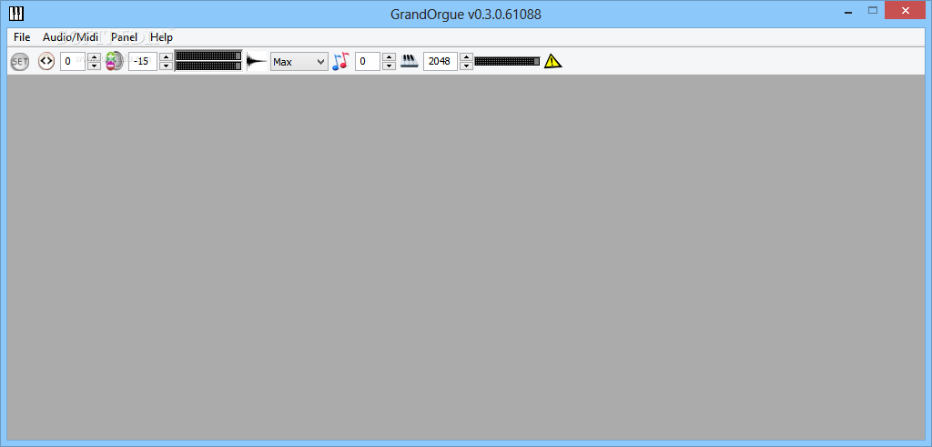Maximize the GrandOrgue window
Image resolution: width=932 pixels, height=447 pixels.
873,11
